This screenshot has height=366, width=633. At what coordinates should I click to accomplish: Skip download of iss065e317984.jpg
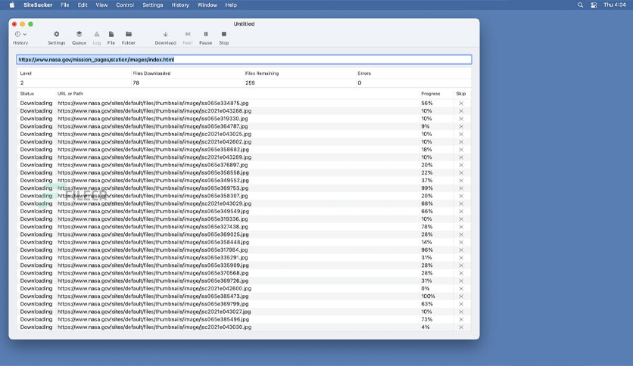pyautogui.click(x=461, y=250)
